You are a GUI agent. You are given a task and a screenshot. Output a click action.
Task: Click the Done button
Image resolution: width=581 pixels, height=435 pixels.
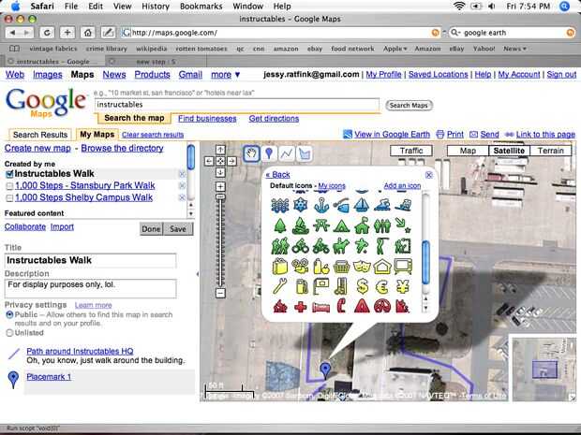(151, 229)
